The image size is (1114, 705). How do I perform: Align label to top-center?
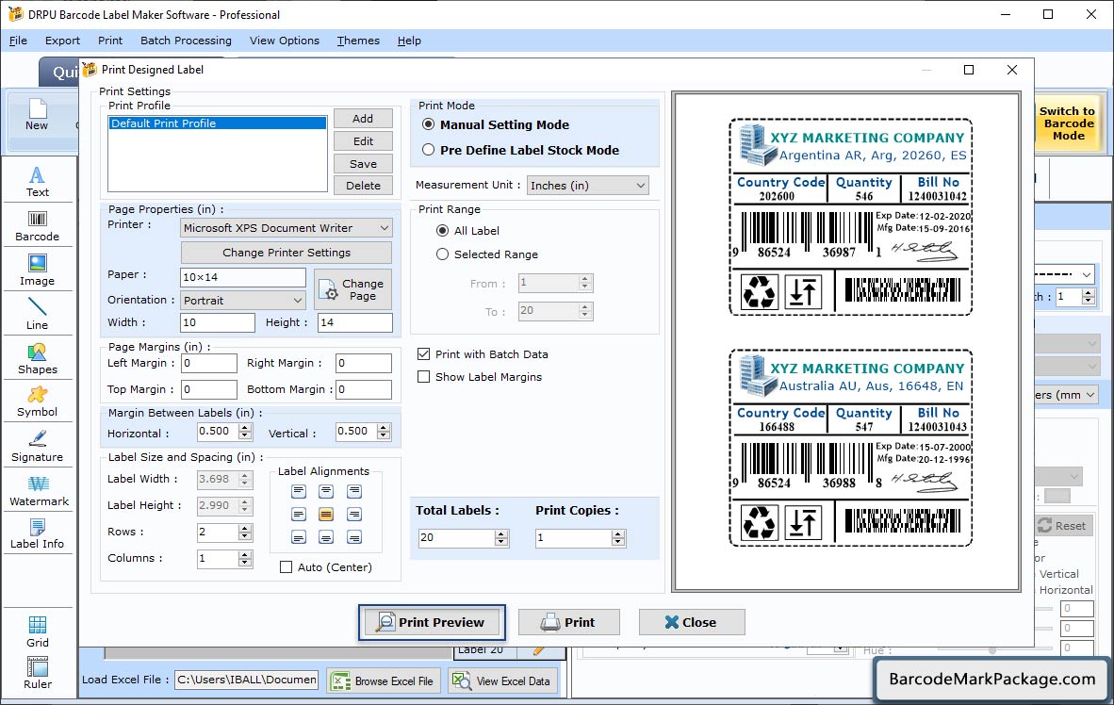[326, 491]
